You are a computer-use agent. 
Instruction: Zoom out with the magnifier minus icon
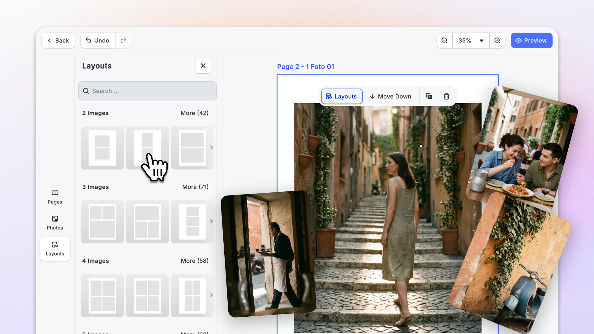click(x=445, y=41)
